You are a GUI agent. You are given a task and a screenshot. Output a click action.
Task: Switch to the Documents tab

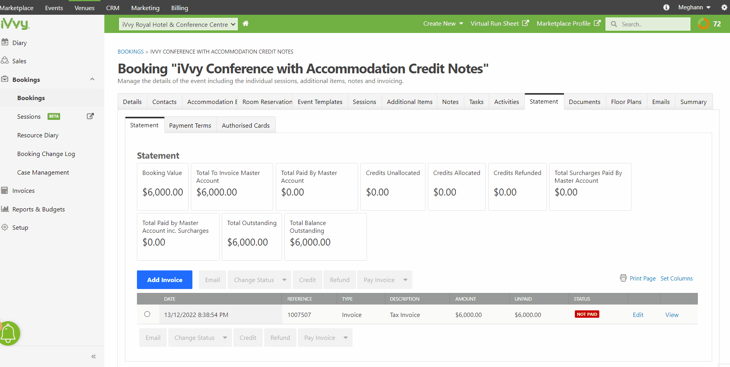[x=585, y=102]
